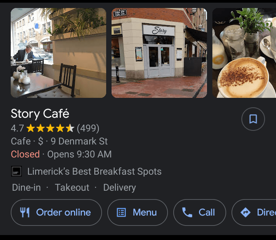Open the cappuccino photo thumbnail

tap(244, 53)
